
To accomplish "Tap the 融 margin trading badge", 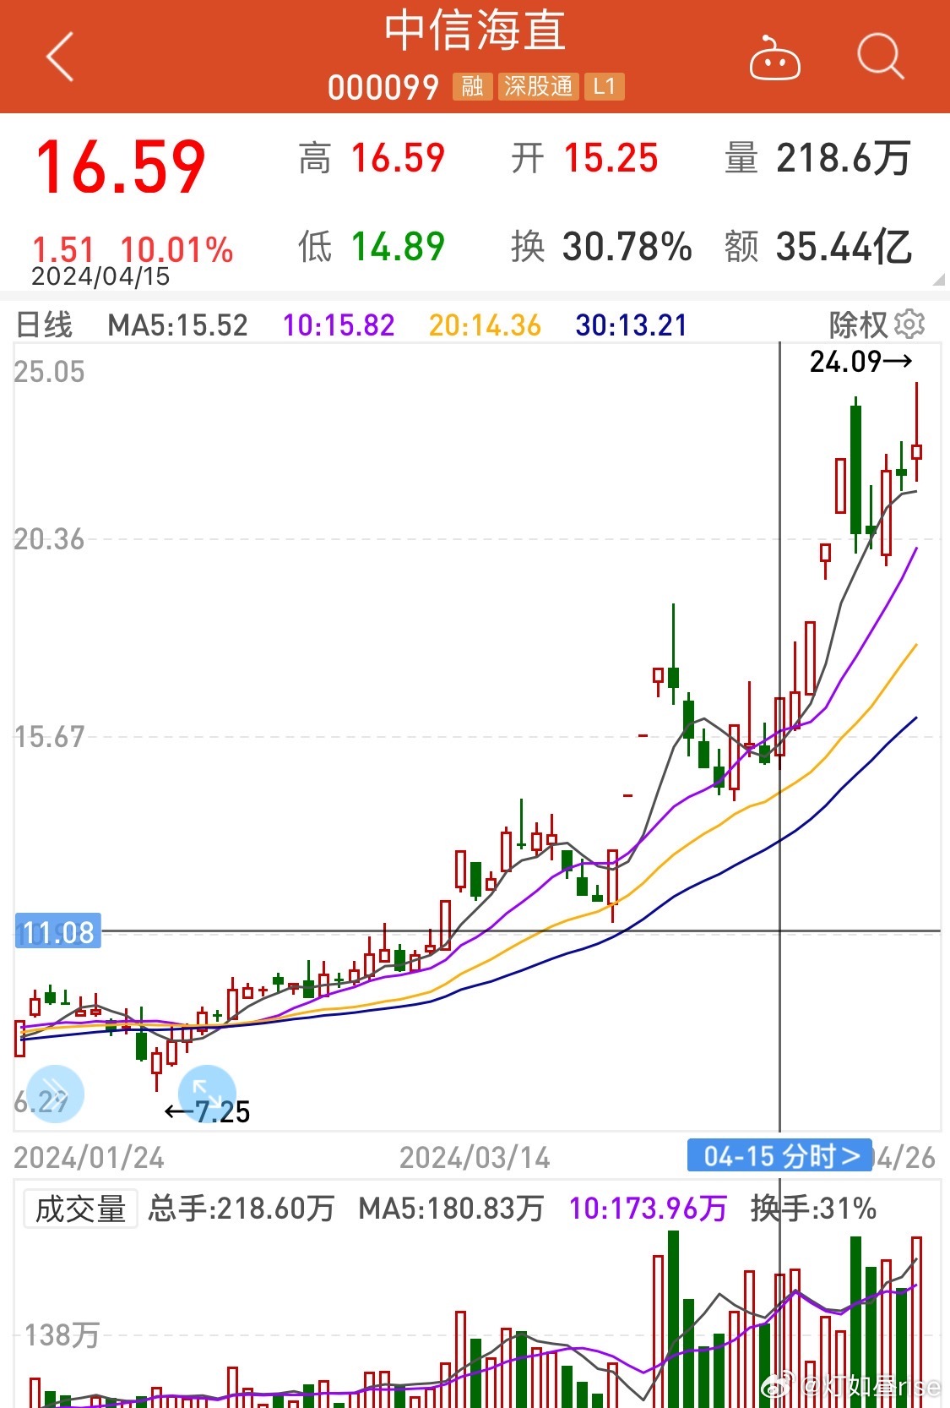I will tap(472, 86).
